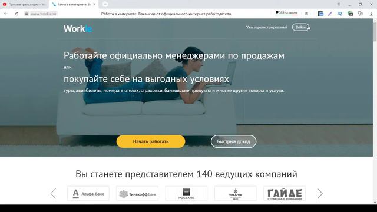Select the Альфа-Банк logo card
377x212 pixels.
pos(88,194)
